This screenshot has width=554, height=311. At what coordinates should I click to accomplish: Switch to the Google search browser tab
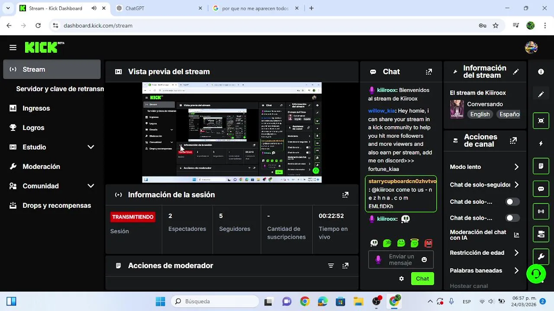tap(255, 8)
